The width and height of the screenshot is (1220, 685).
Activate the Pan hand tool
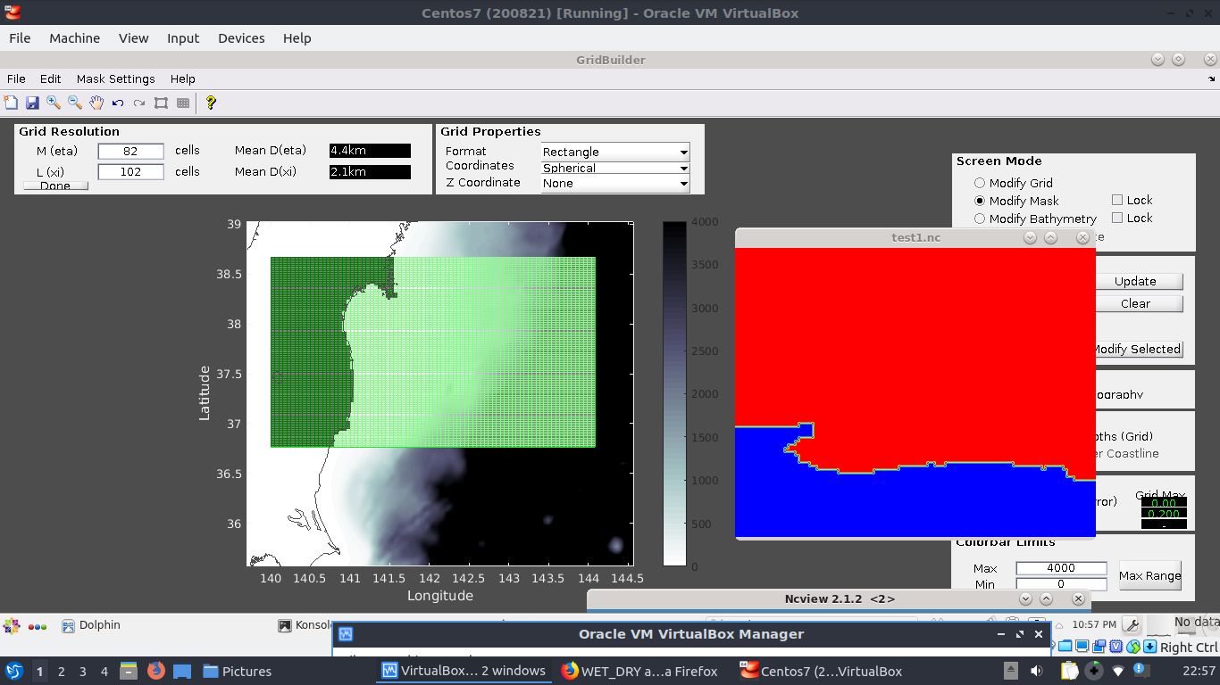click(x=96, y=103)
